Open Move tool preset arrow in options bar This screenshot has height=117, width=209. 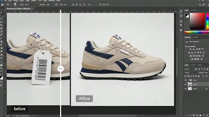(10, 5)
